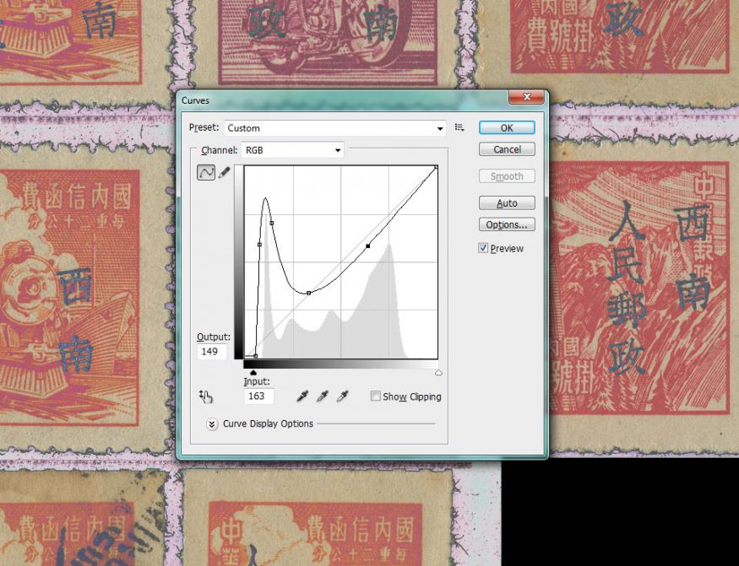The image size is (739, 566).
Task: Activate the on-image adjustment hand tool
Action: click(206, 396)
